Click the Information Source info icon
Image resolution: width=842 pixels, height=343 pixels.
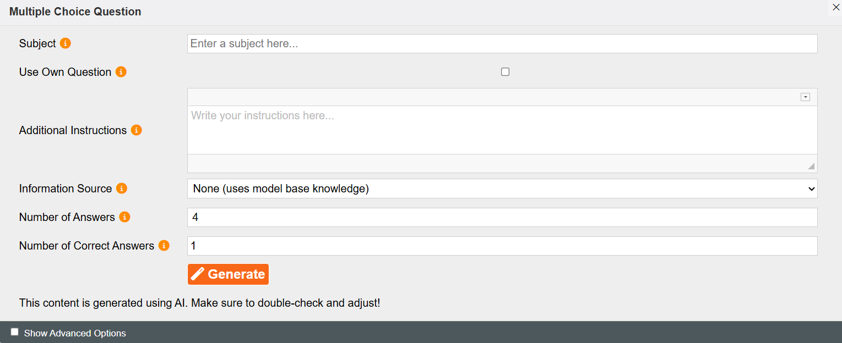122,189
